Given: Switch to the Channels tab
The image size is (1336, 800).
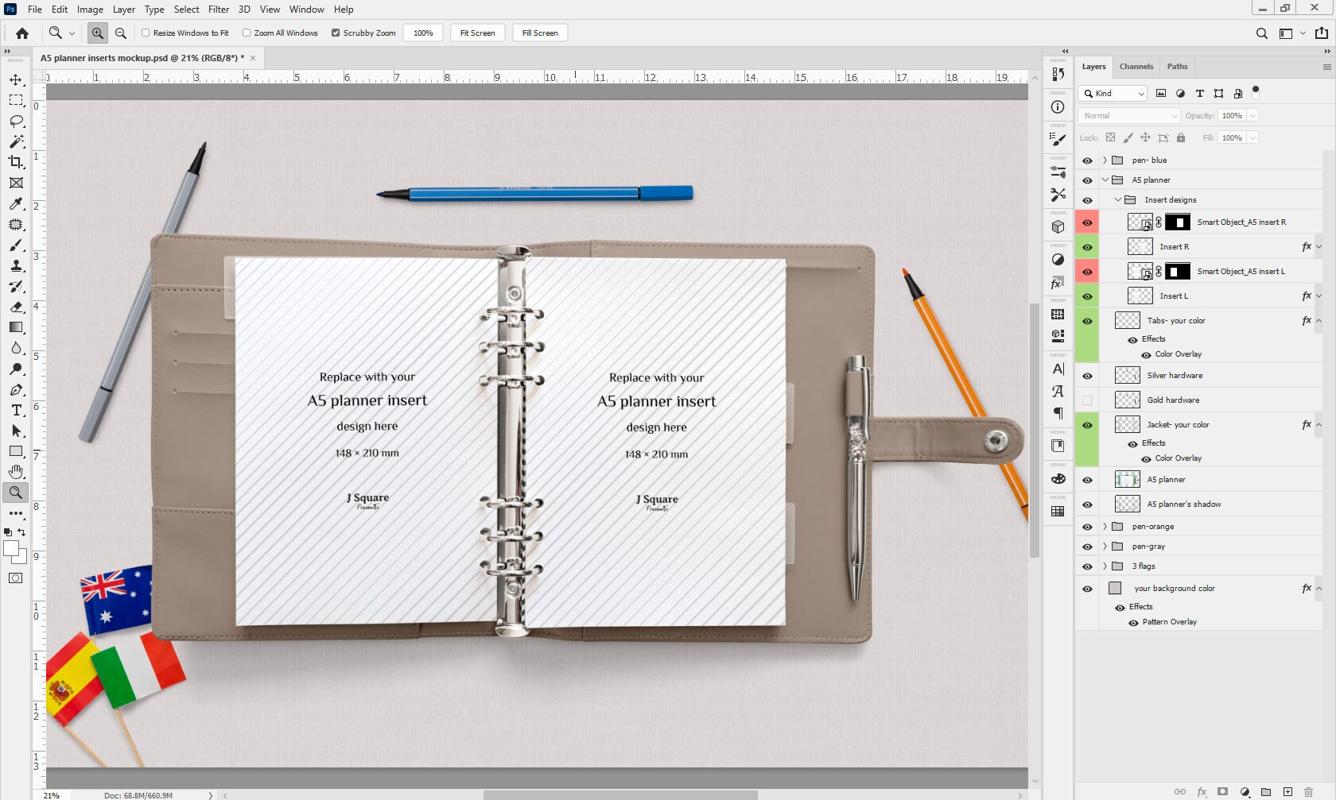Looking at the screenshot, I should click(x=1136, y=67).
